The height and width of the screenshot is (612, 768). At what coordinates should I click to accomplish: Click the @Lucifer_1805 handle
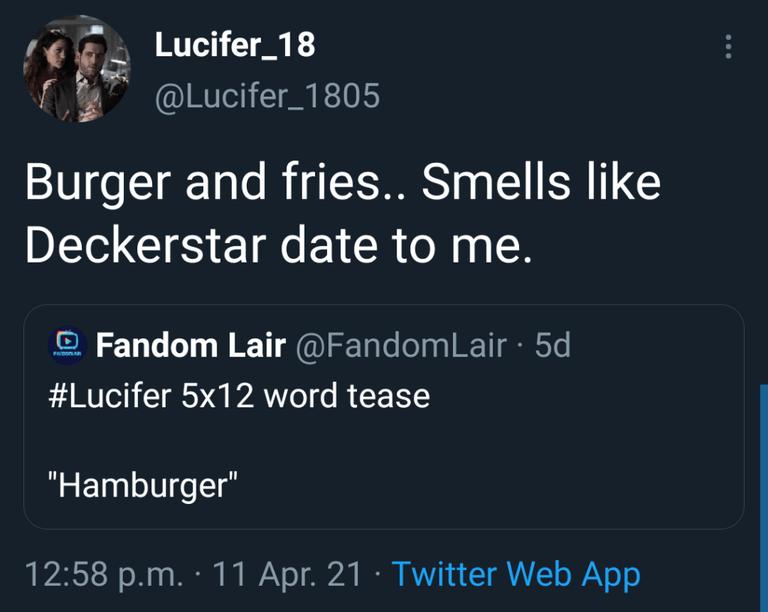[x=267, y=96]
